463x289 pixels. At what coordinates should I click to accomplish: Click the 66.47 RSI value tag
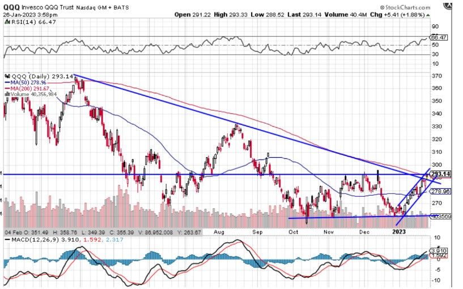(x=440, y=37)
